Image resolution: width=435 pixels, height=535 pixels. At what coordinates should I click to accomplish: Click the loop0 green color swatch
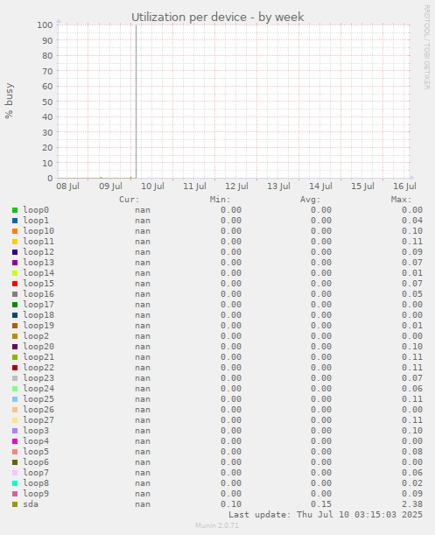coord(15,210)
